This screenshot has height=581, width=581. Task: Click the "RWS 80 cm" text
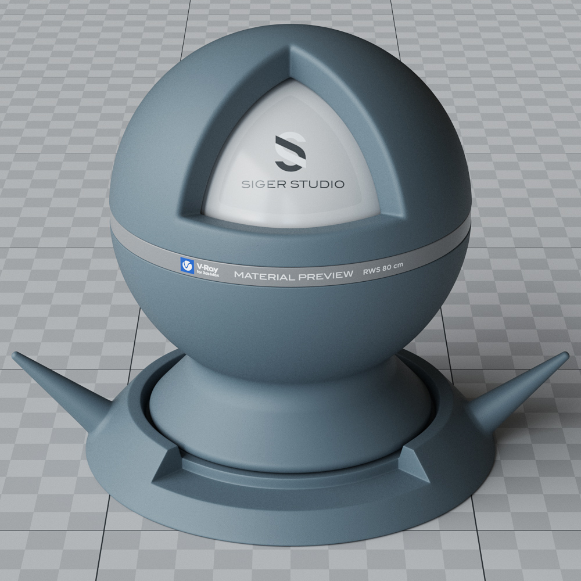(x=383, y=268)
